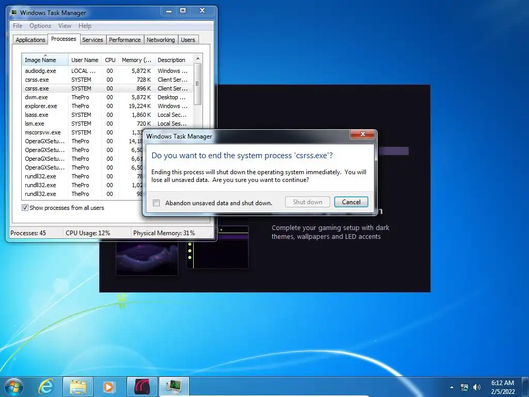The width and height of the screenshot is (529, 397).
Task: Open the volume speaker tray icon
Action: pos(476,387)
